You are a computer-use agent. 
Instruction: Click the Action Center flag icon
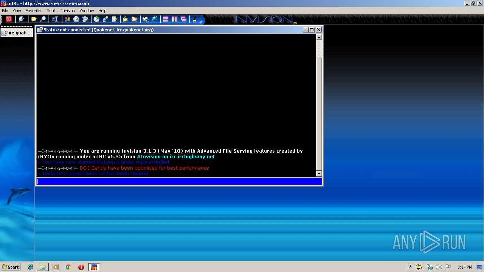[448, 267]
